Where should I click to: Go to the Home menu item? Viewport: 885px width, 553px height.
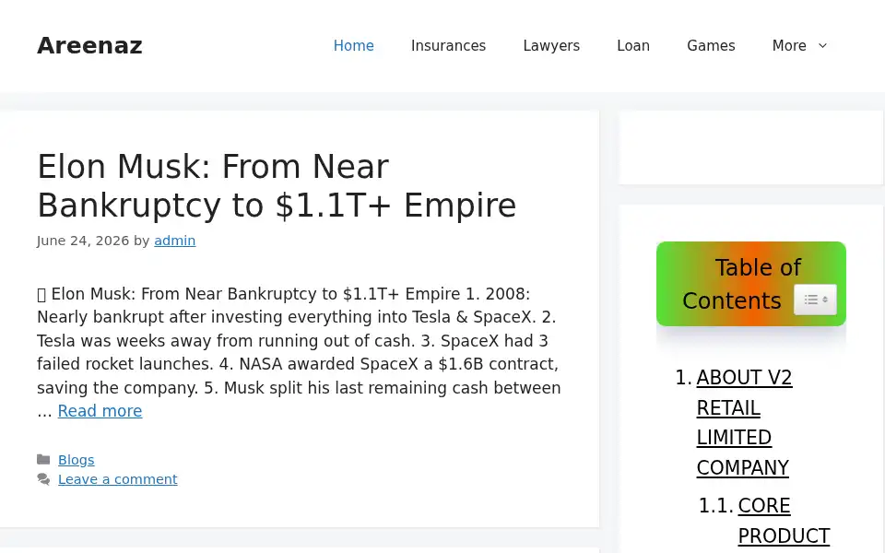coord(353,46)
